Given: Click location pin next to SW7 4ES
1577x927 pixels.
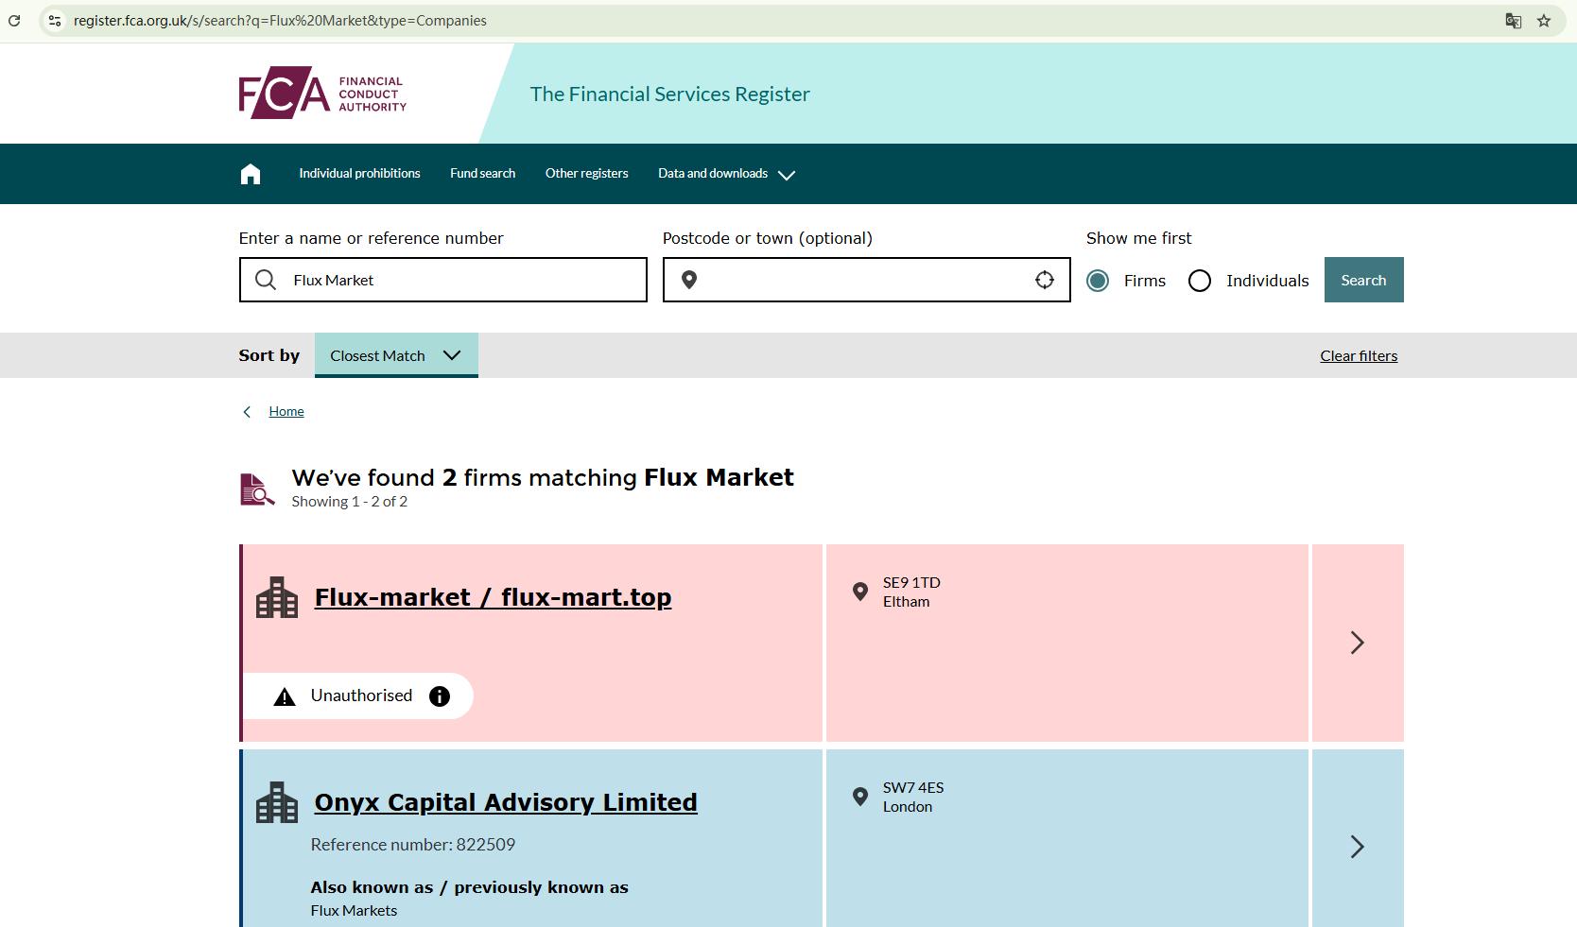Looking at the screenshot, I should (860, 797).
